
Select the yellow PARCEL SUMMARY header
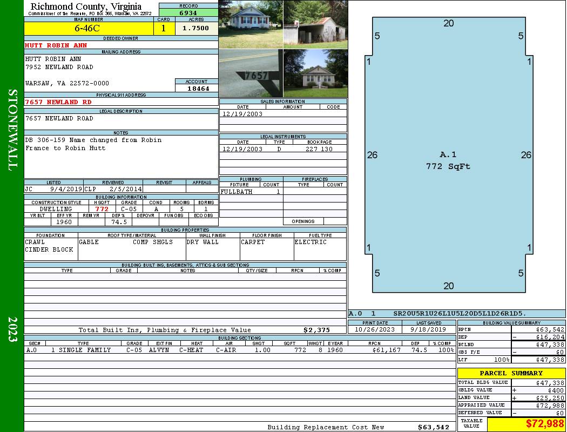click(511, 373)
